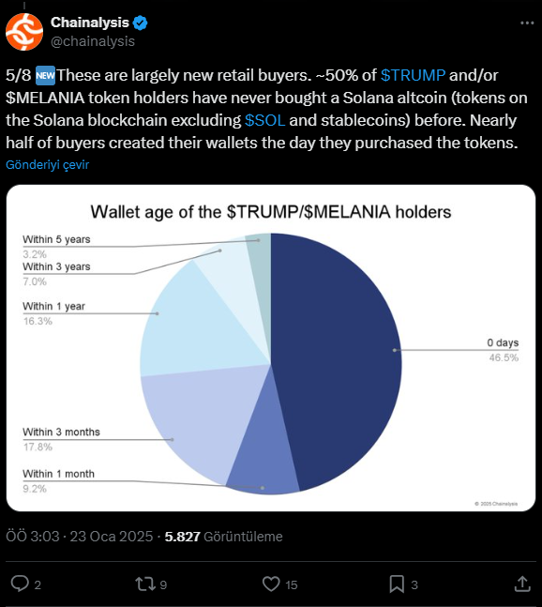Like the tweet with heart icon
This screenshot has height=607, width=542.
pyautogui.click(x=271, y=584)
